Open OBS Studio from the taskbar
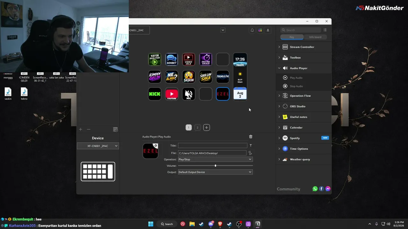The image size is (408, 229). [239, 224]
